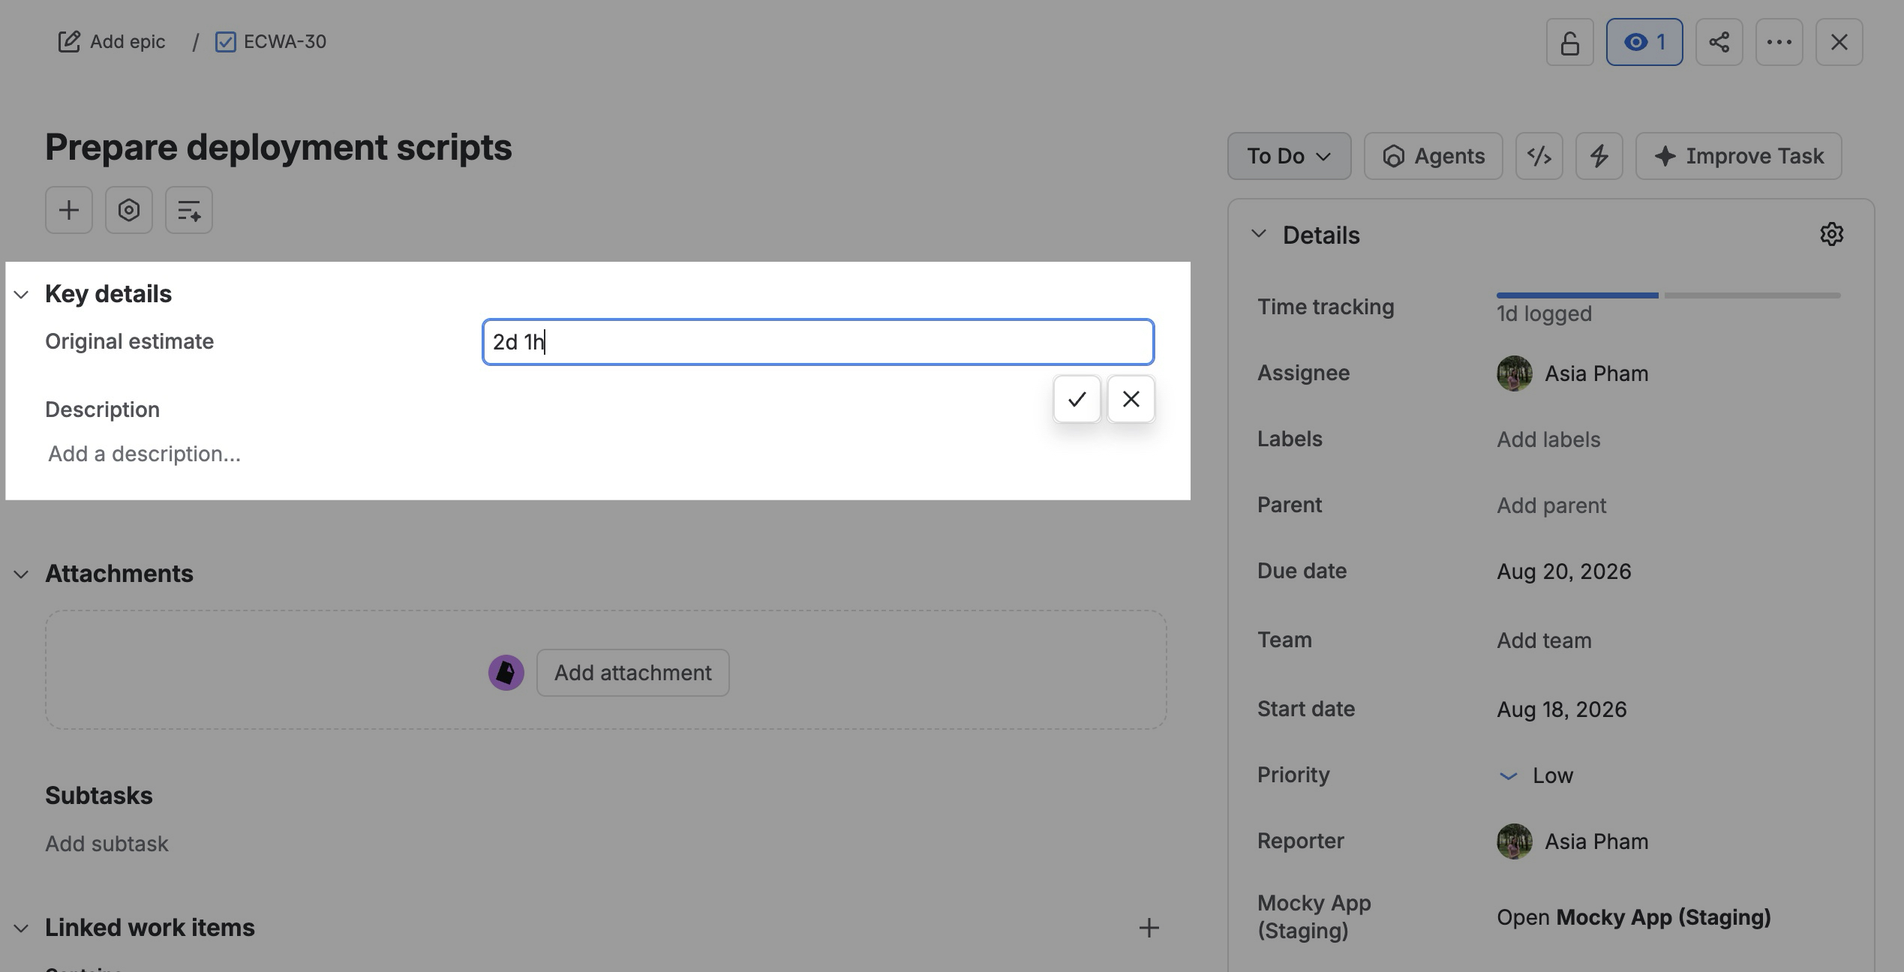Click the time tracking progress bar
The image size is (1904, 972).
pyautogui.click(x=1668, y=295)
